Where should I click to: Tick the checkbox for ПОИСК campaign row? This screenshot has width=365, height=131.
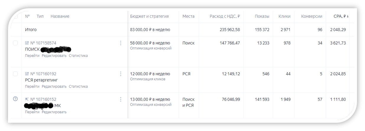(x=15, y=43)
